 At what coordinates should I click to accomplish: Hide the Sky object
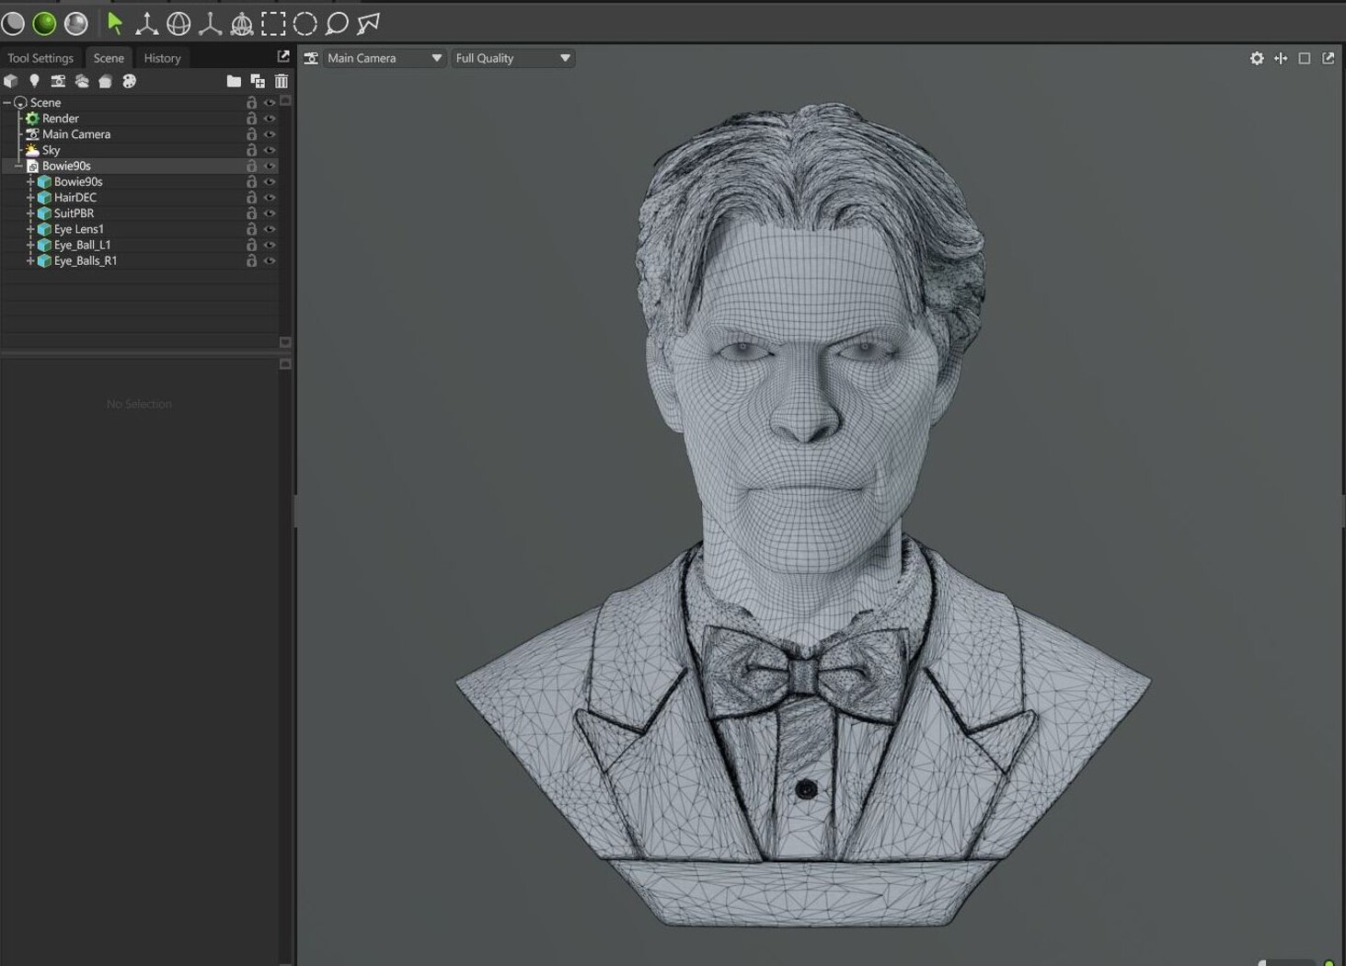pos(270,150)
